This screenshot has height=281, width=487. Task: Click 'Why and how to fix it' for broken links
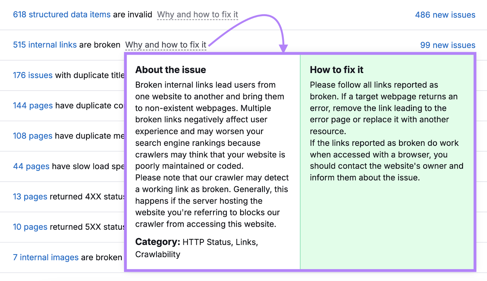(166, 45)
